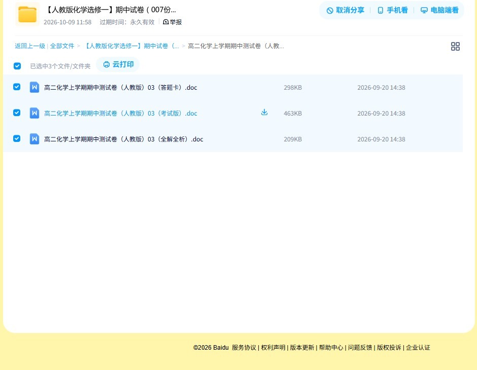Viewport: 477px width, 370px height.
Task: Click 电脑端看 button
Action: pos(439,10)
